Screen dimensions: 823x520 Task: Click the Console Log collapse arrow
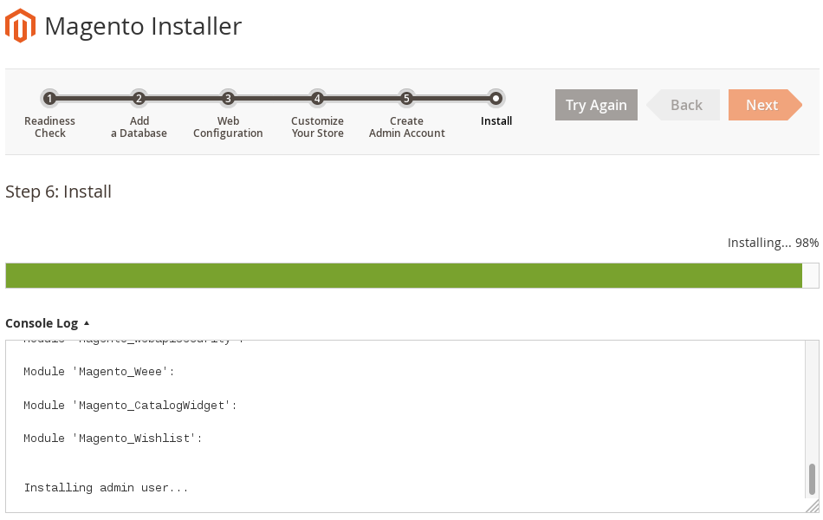click(x=87, y=323)
